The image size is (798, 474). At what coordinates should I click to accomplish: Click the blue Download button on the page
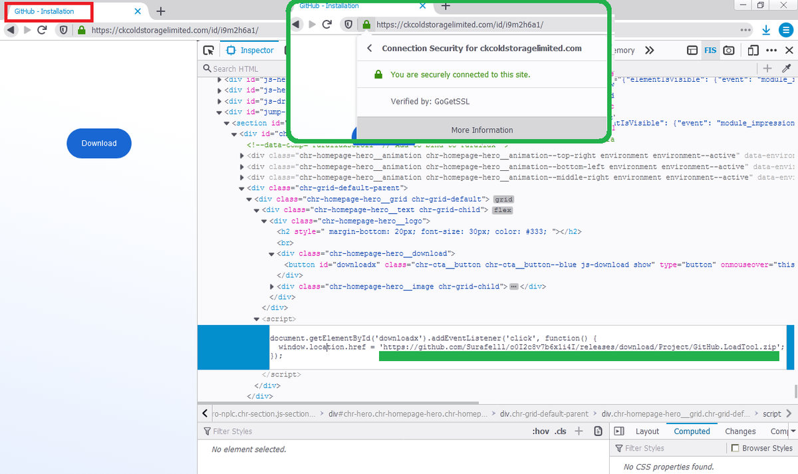click(x=99, y=143)
